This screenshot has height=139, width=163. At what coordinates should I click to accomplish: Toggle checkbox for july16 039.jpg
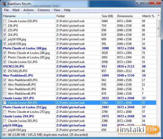[x=5, y=39]
